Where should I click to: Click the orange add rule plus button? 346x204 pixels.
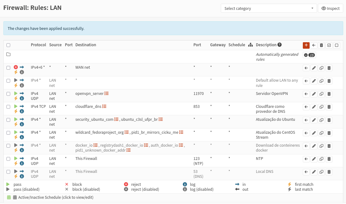click(306, 45)
